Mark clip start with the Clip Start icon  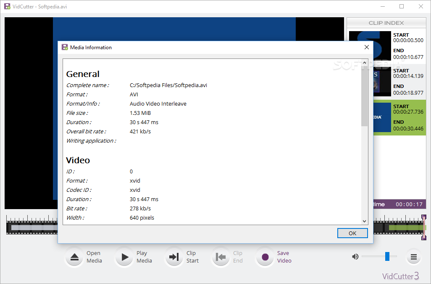(x=174, y=257)
